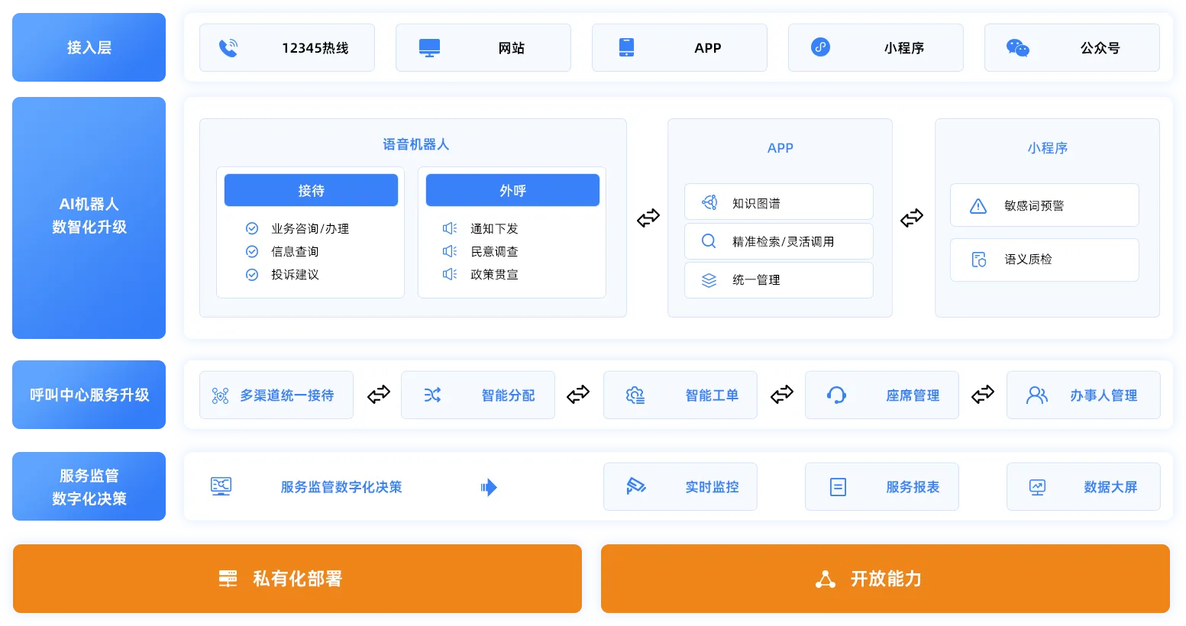
Task: Click the monitor icon next to 网站
Action: point(429,48)
